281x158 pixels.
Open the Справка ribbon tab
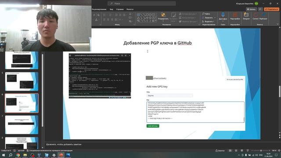tap(120, 9)
